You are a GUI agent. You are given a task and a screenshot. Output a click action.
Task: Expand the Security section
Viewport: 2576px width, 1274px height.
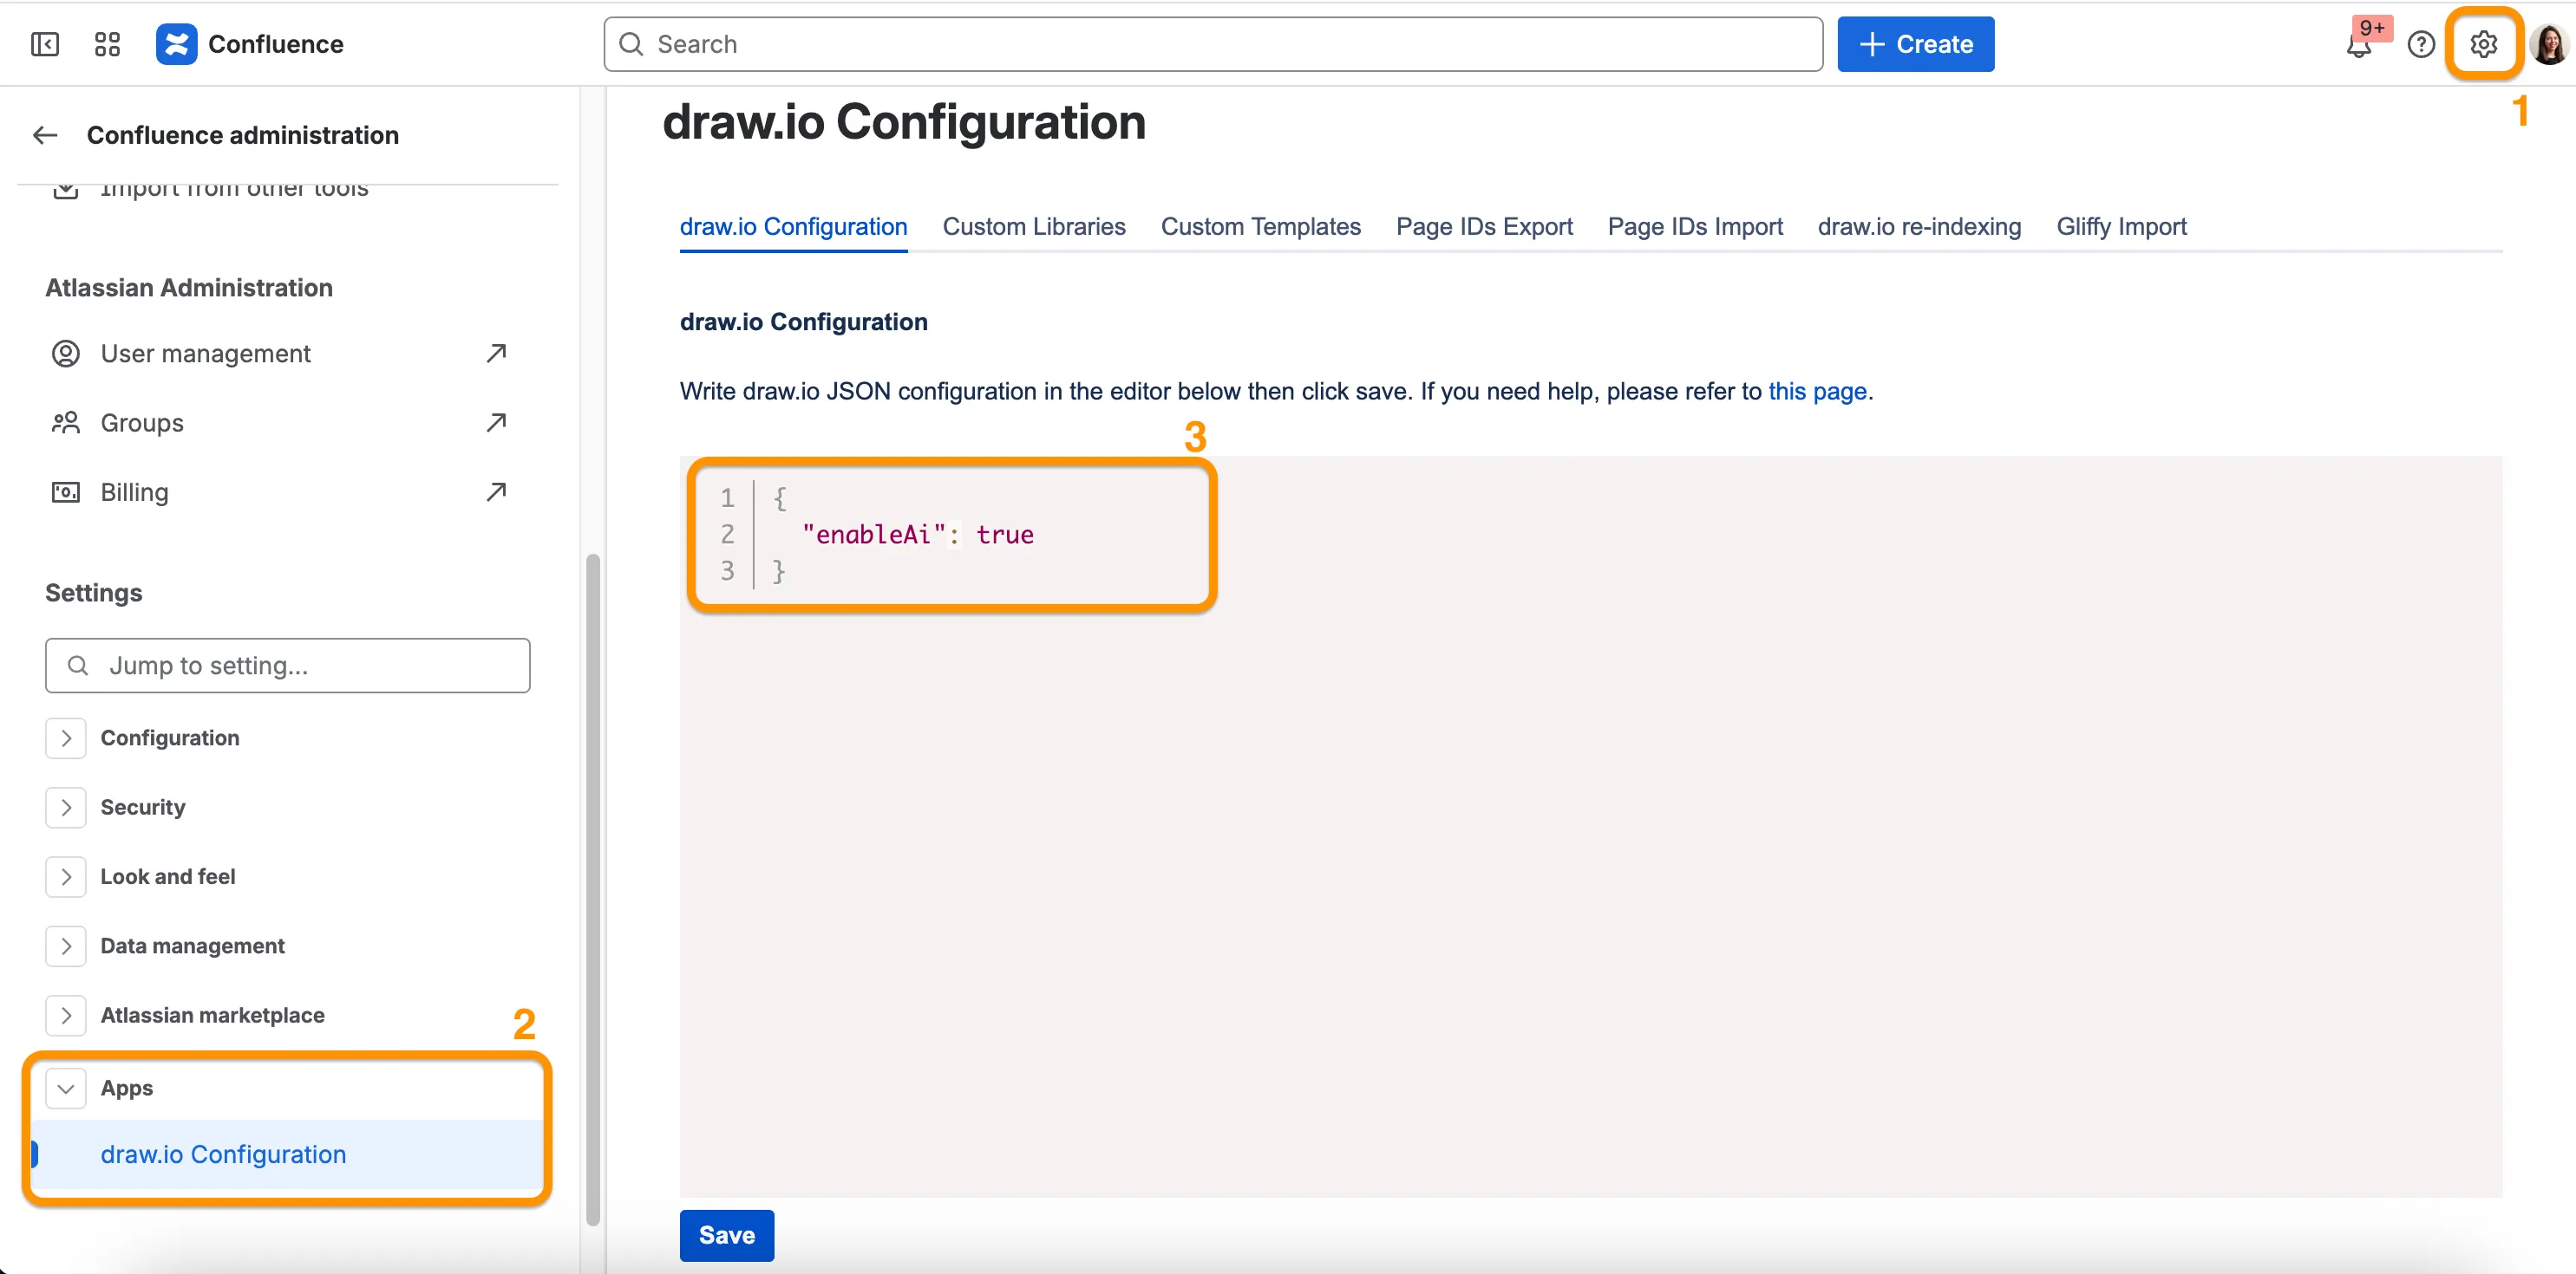pyautogui.click(x=66, y=806)
